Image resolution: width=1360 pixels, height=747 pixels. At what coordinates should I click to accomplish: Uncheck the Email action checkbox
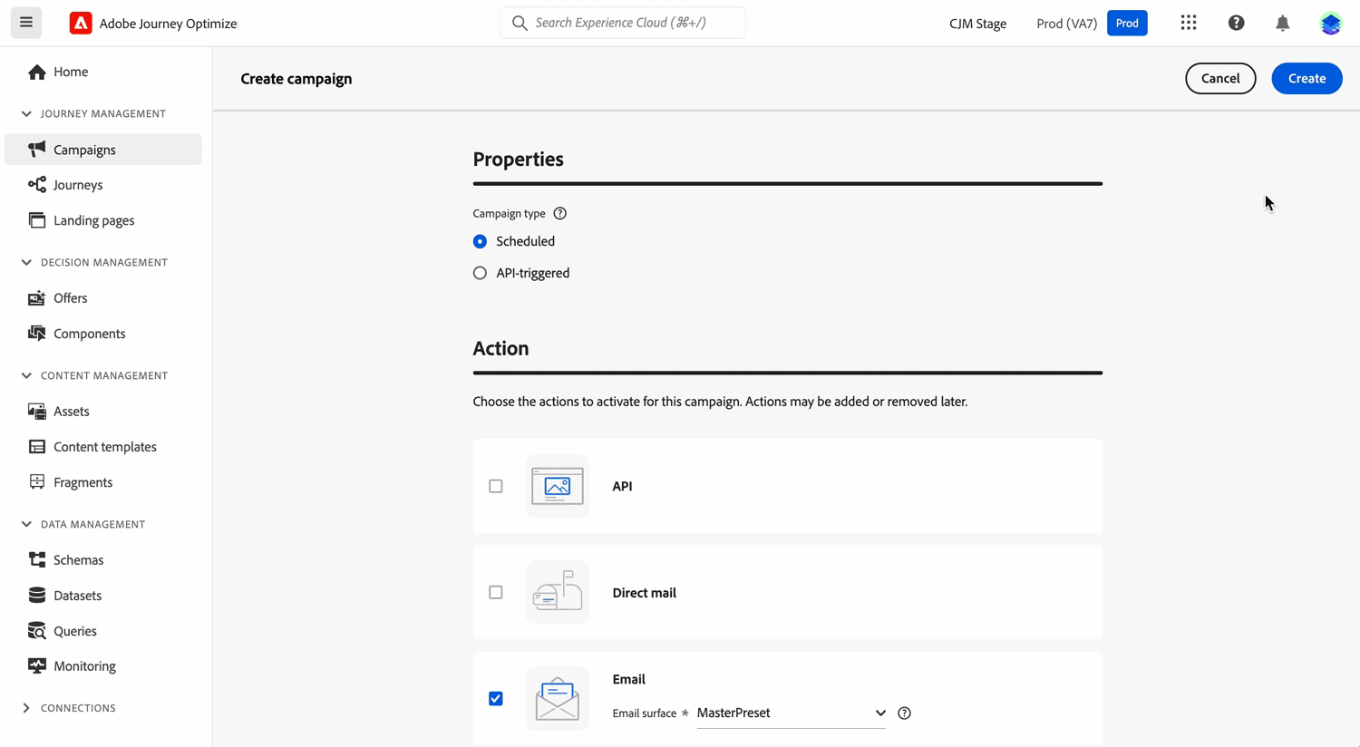[x=496, y=699]
